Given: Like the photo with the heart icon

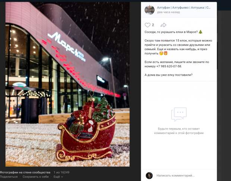Looking at the screenshot, I should point(148,25).
